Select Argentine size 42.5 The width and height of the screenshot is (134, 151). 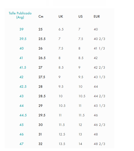click(x=23, y=86)
